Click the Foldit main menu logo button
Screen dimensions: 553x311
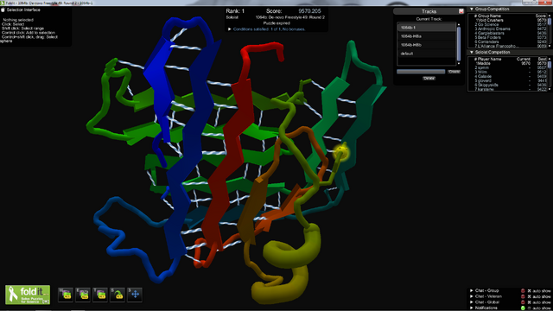(28, 295)
